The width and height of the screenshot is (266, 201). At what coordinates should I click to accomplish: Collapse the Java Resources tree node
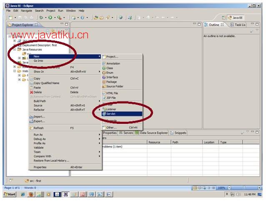click(15, 50)
